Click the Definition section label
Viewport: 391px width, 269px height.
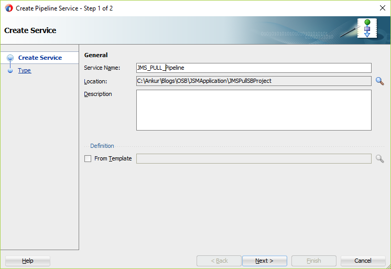point(102,146)
